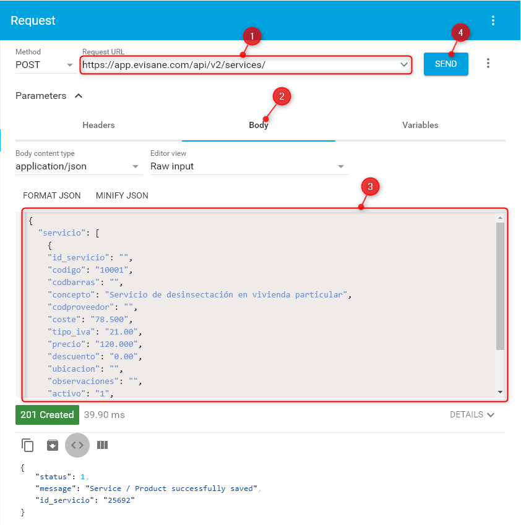The height and width of the screenshot is (525, 521).
Task: Open the Body content type dropdown
Action: pos(78,166)
